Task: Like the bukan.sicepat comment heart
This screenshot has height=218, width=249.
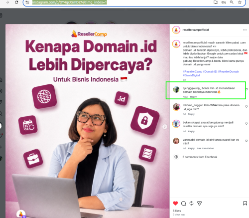Action: (x=247, y=124)
